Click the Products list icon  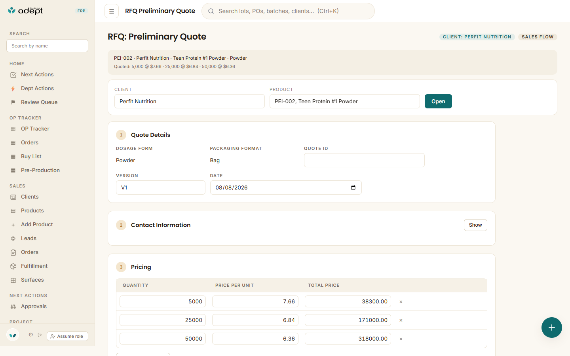coord(13,211)
